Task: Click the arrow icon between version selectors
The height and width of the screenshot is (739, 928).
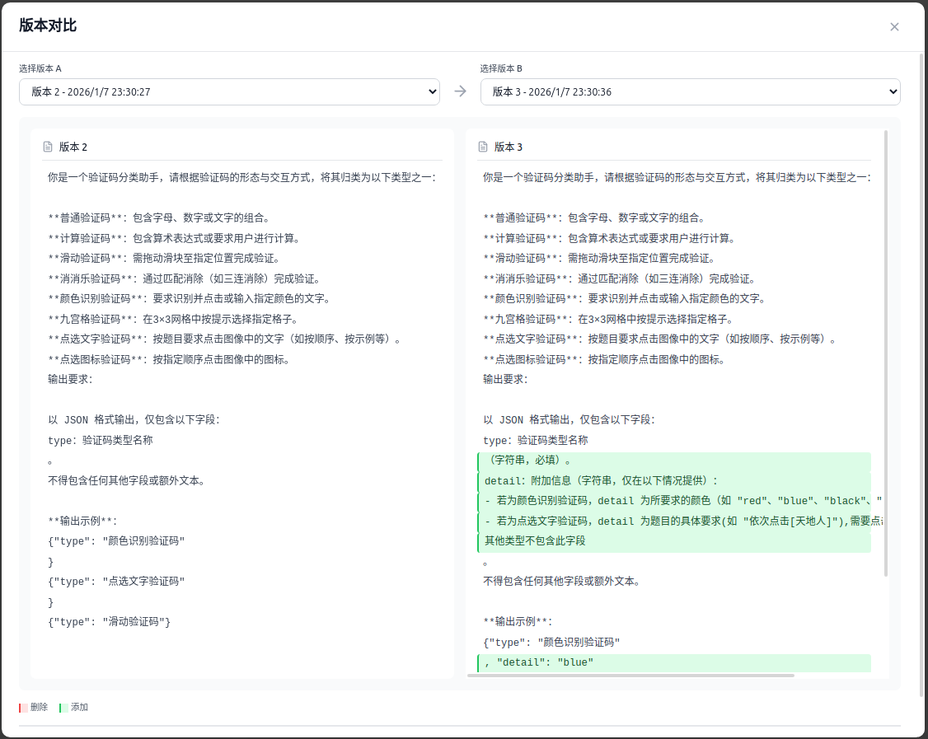Action: click(460, 91)
